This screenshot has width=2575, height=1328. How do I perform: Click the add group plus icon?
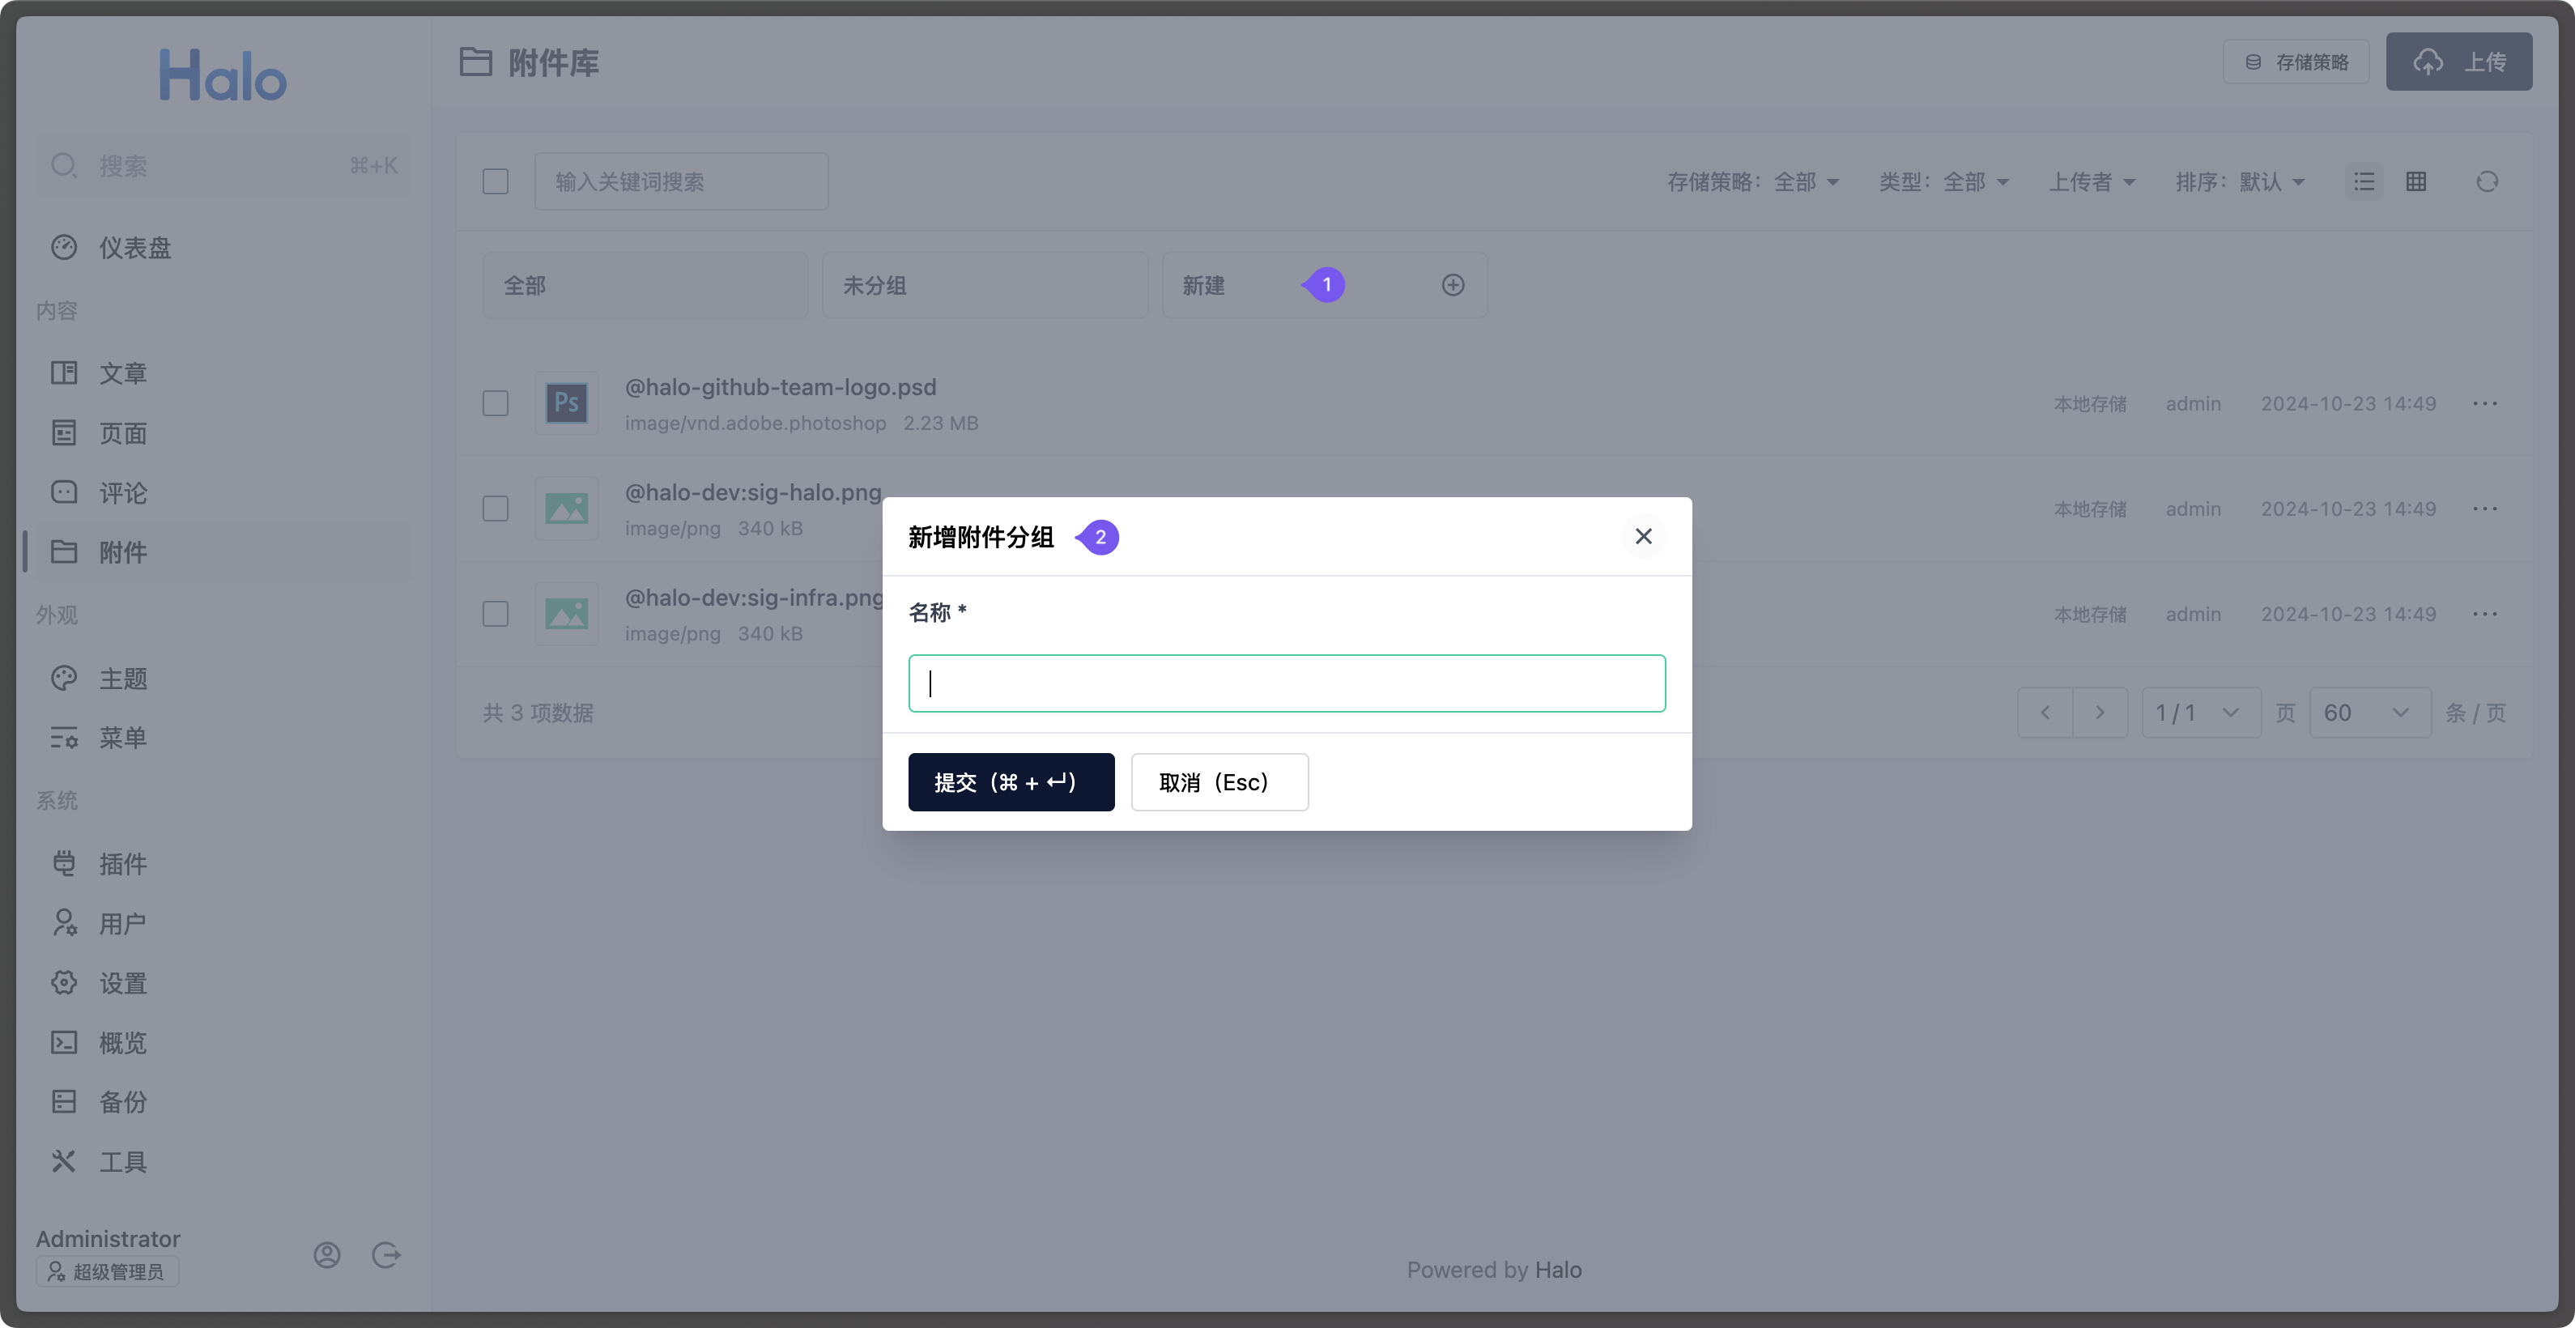[x=1453, y=286]
